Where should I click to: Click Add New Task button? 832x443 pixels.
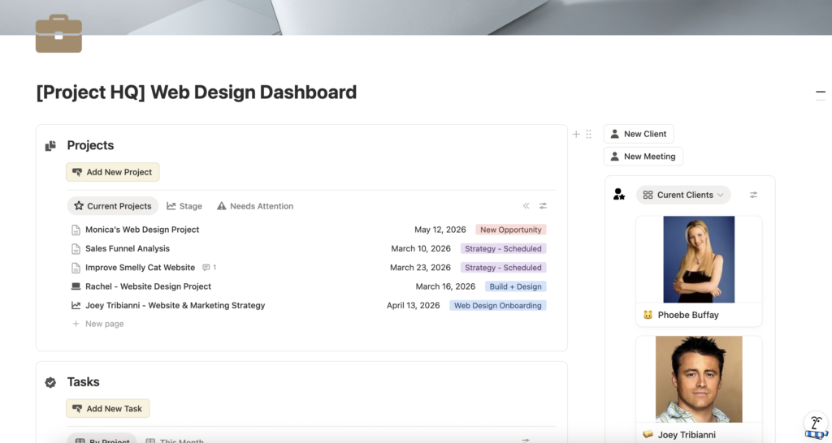coord(108,409)
